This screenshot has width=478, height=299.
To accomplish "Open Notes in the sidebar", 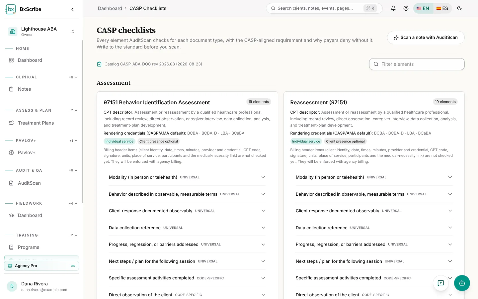I will pyautogui.click(x=41, y=89).
